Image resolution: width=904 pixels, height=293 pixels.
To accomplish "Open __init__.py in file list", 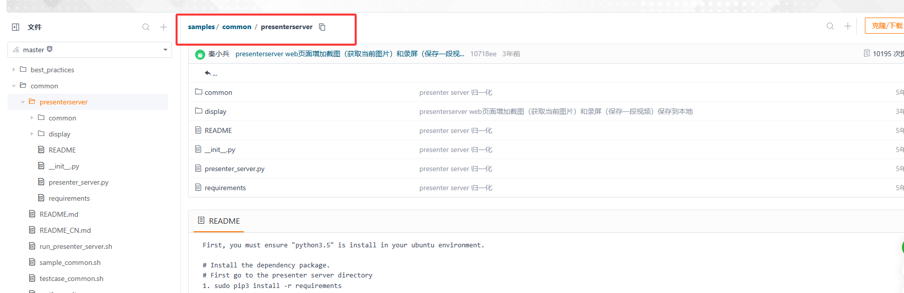I will 220,150.
